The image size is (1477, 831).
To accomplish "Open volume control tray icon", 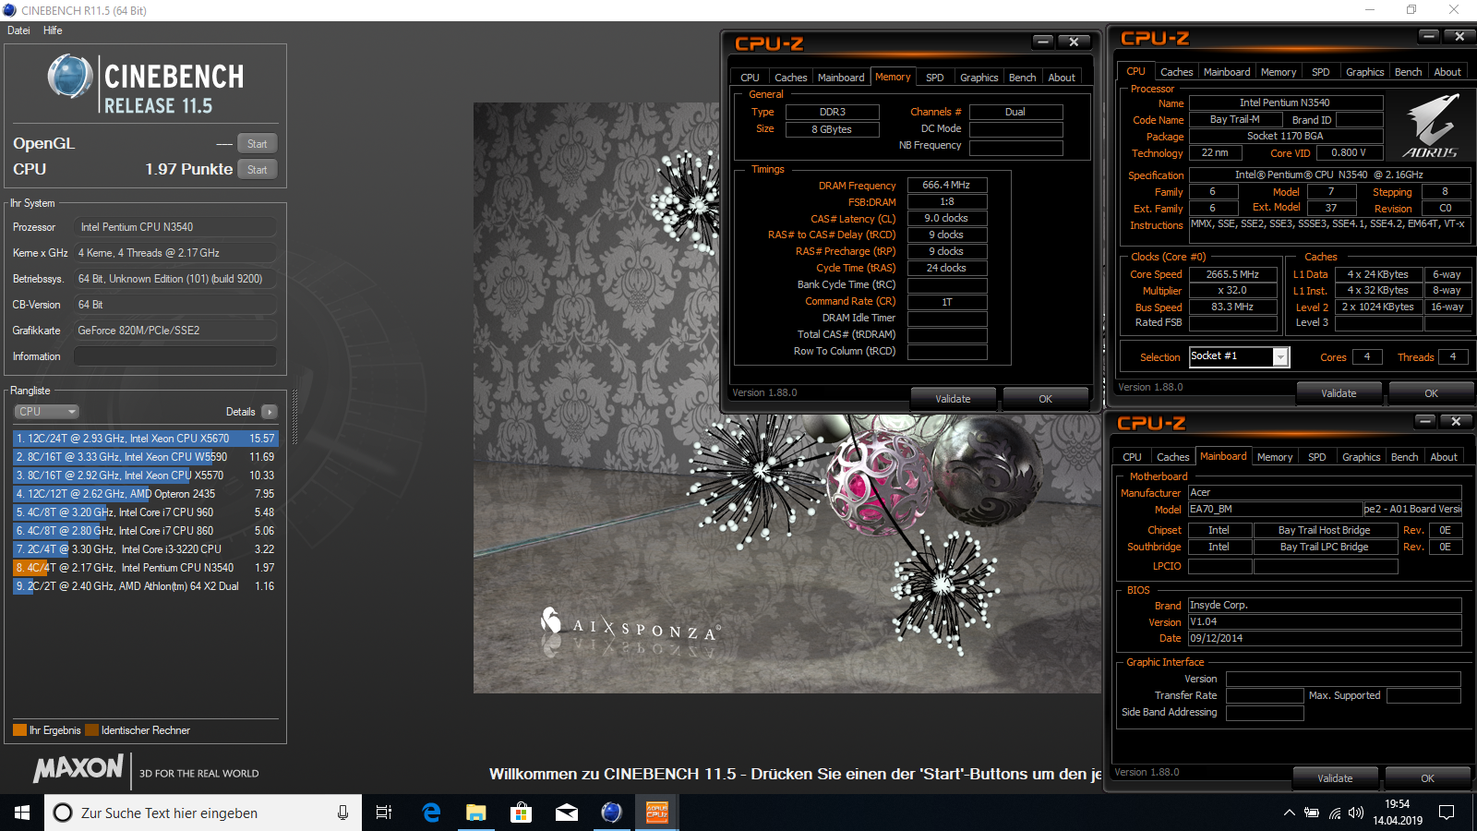I will coord(1355,813).
